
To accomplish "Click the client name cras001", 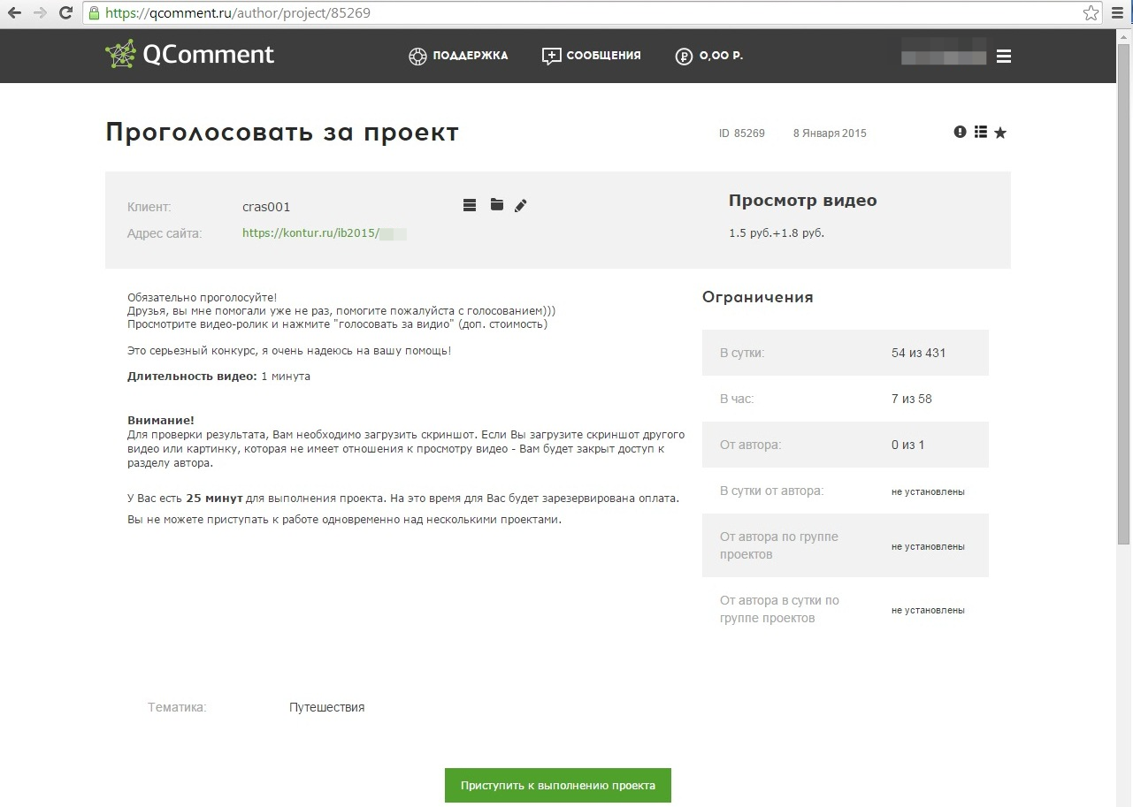I will click(266, 207).
